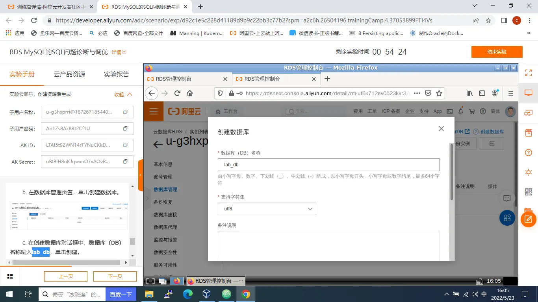Click the 创建数据库 help link at top right
Screen dimensions: 538x302
point(489,132)
